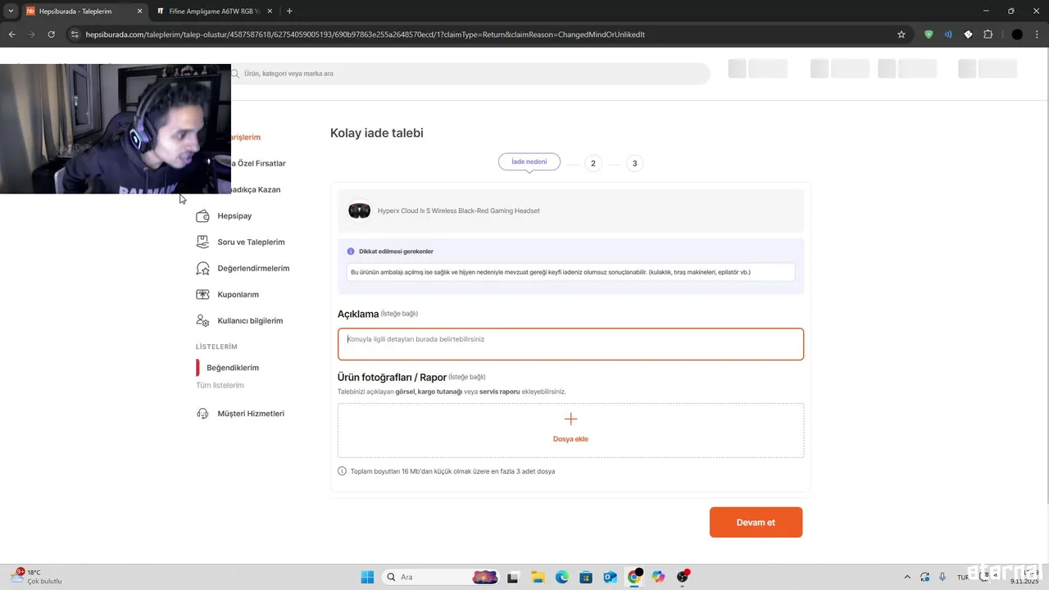Screen dimensions: 1049x590
Task: Click the Soru ve Taleplerim icon
Action: [x=202, y=242]
